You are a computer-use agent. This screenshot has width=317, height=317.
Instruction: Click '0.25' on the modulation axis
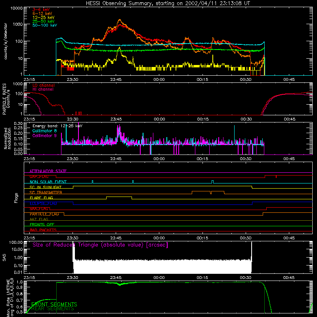point(18,128)
